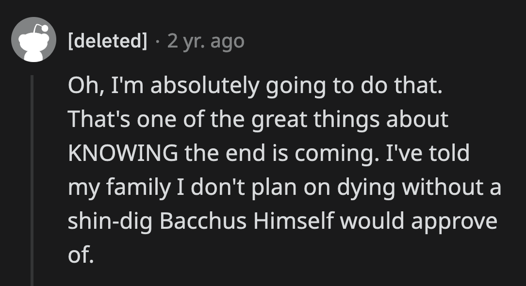The height and width of the screenshot is (286, 526).
Task: Click the word "KNOWING" in the comment
Action: pos(123,153)
